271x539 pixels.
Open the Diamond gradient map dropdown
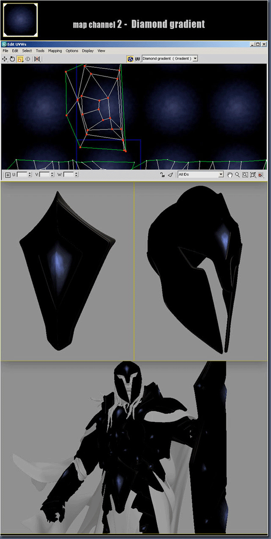click(x=170, y=58)
